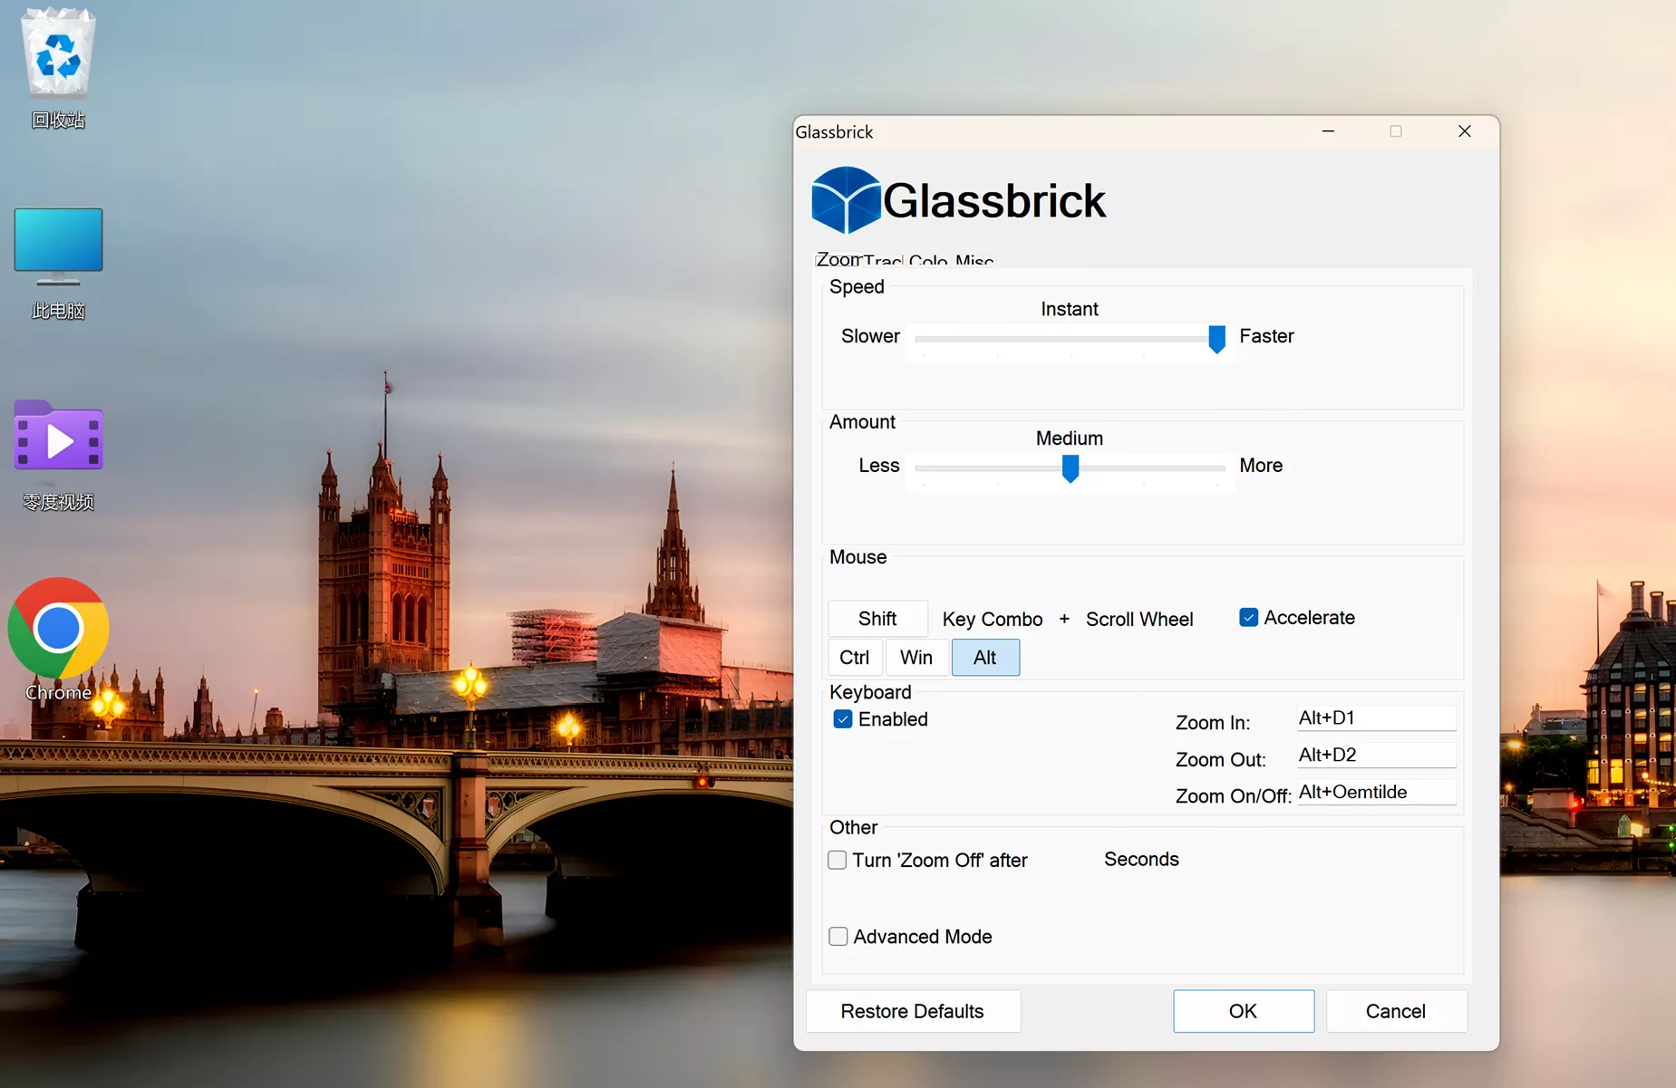Click the Glassbrick cube logo
This screenshot has height=1088, width=1676.
[845, 200]
